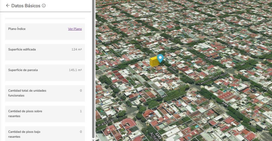This screenshot has height=141, width=272.
Task: Click the Cantidad de pisos bajo rasantes row
Action: pos(45,133)
